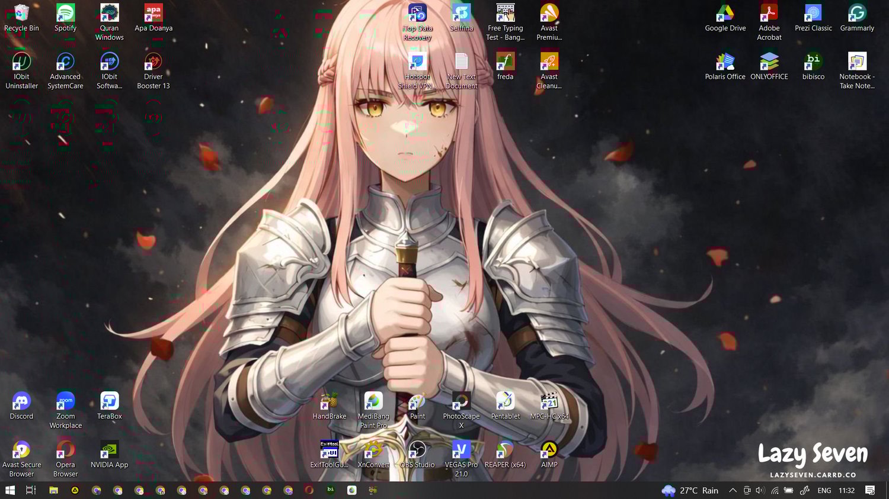Open the Wi-Fi network flyout
This screenshot has height=499, width=889.
pyautogui.click(x=775, y=490)
